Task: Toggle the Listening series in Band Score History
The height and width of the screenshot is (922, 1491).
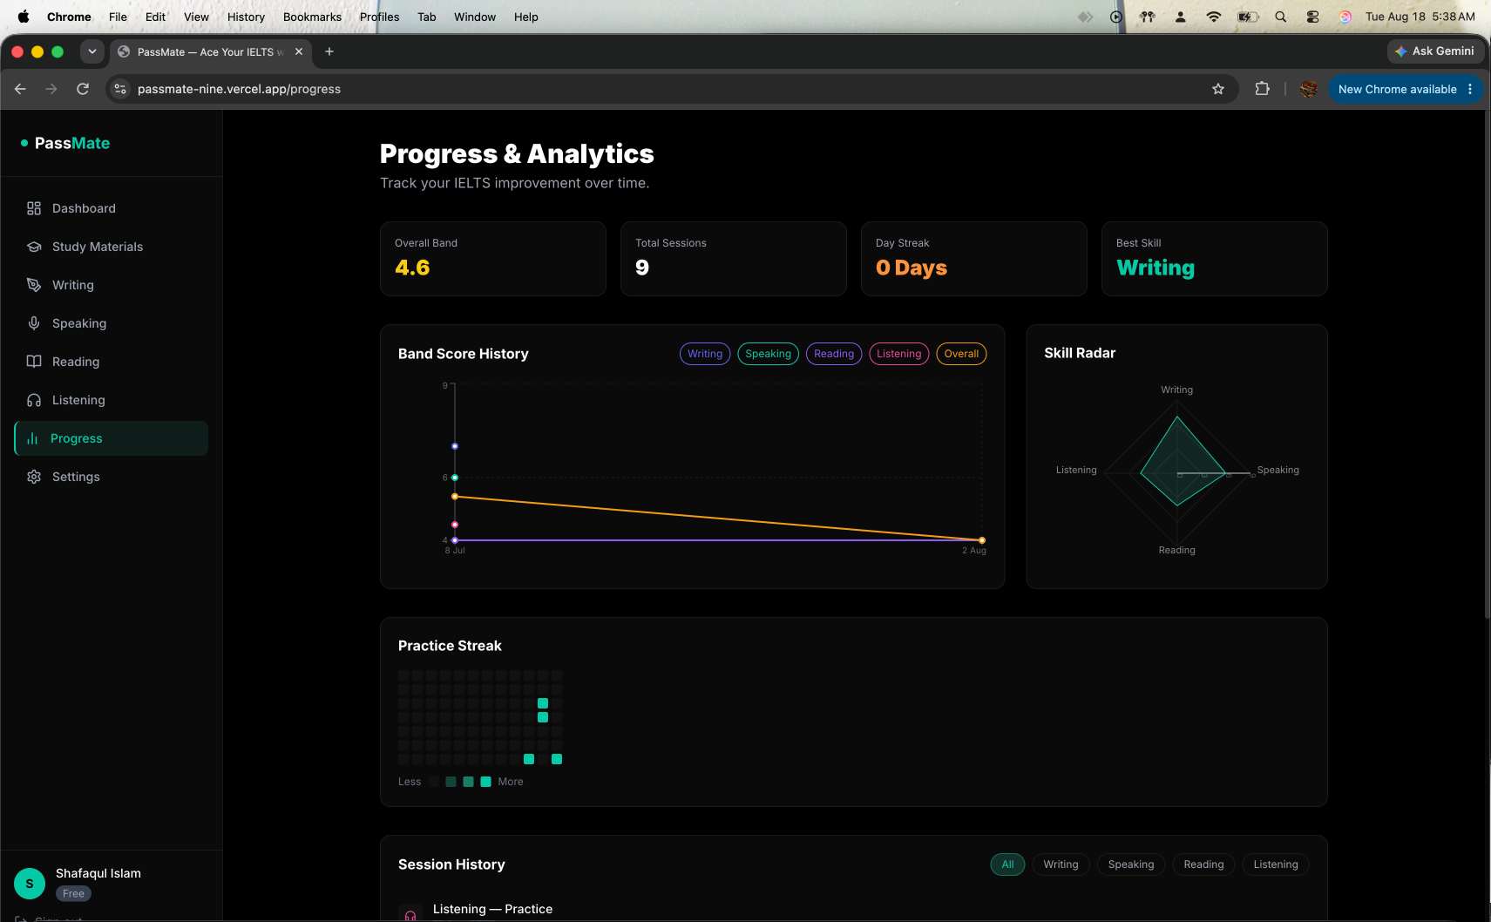Action: pyautogui.click(x=898, y=354)
